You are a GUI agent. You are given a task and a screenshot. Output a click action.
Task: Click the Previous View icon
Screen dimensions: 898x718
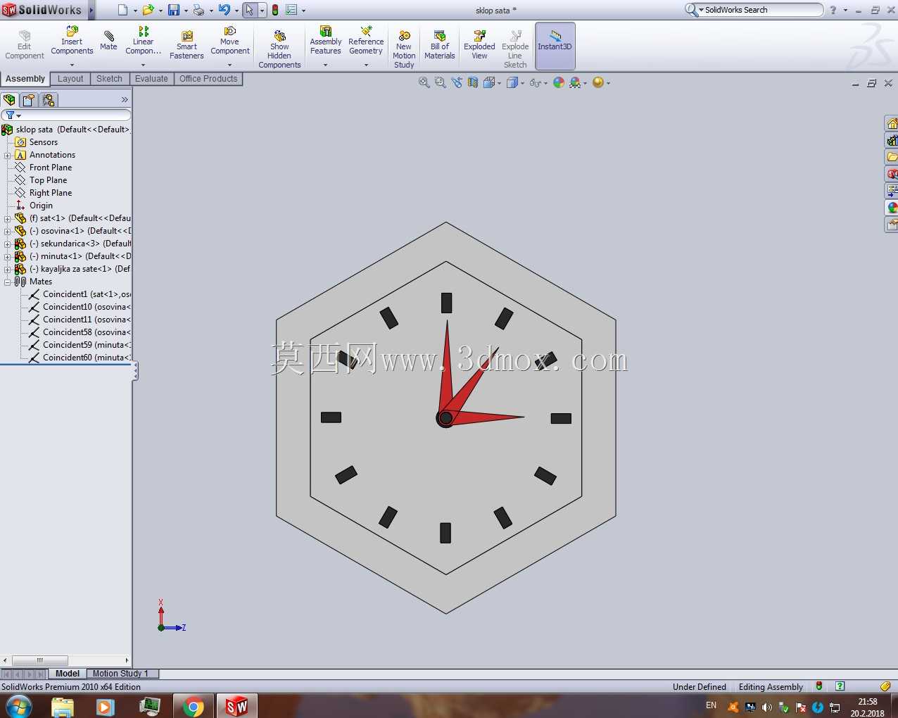pos(457,82)
